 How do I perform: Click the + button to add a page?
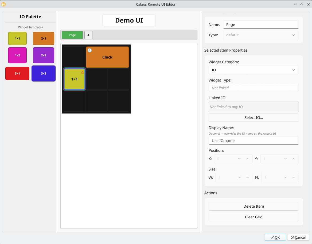(x=88, y=35)
